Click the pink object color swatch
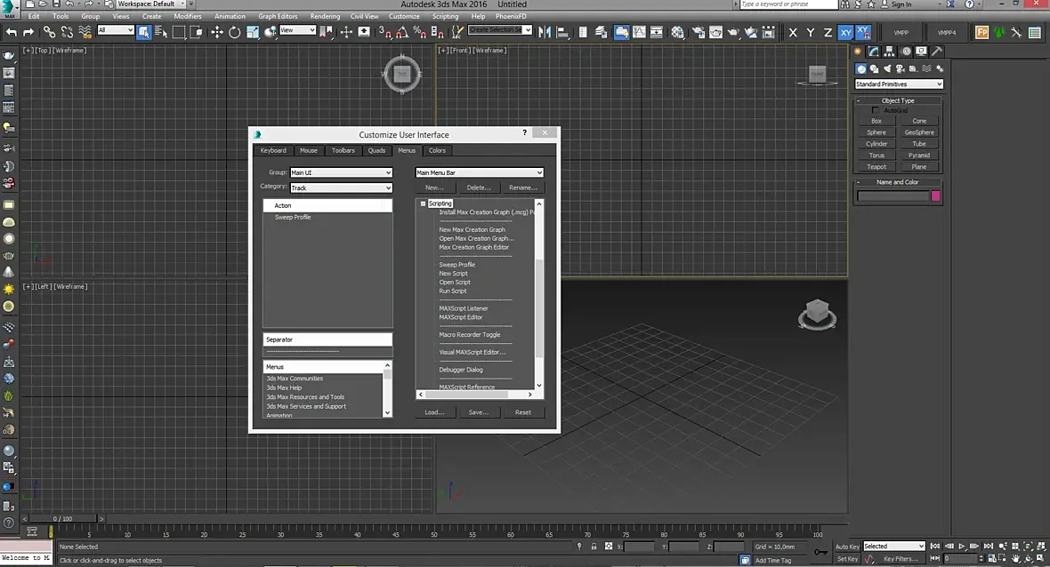 pos(935,196)
